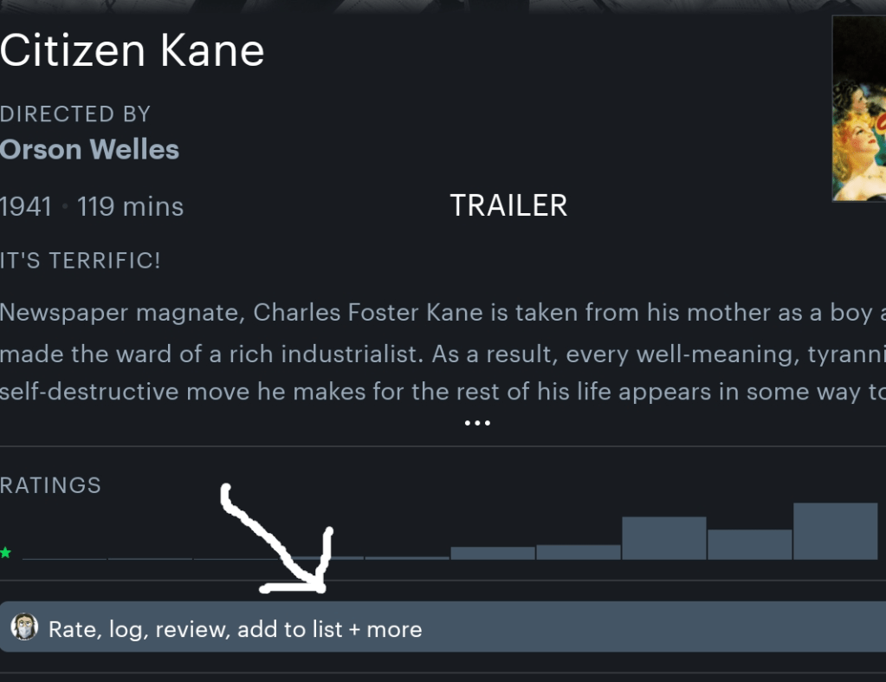886x682 pixels.
Task: Play the TRAILER
Action: coord(508,205)
